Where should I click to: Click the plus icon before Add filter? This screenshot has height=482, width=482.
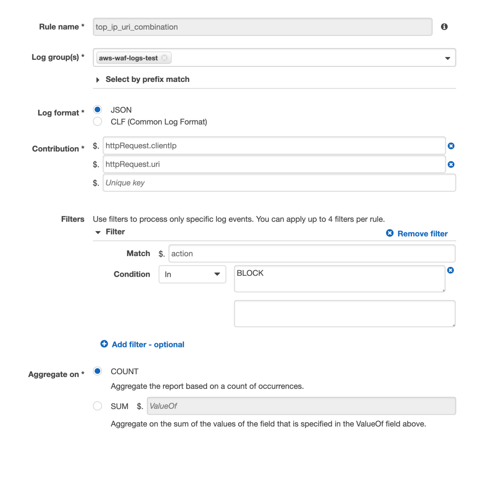coord(104,344)
